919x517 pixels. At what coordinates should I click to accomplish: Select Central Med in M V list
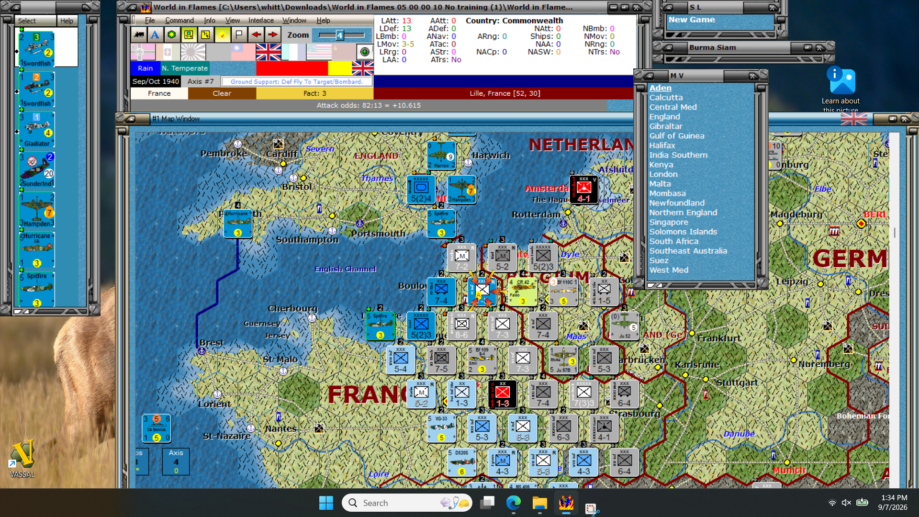[672, 107]
